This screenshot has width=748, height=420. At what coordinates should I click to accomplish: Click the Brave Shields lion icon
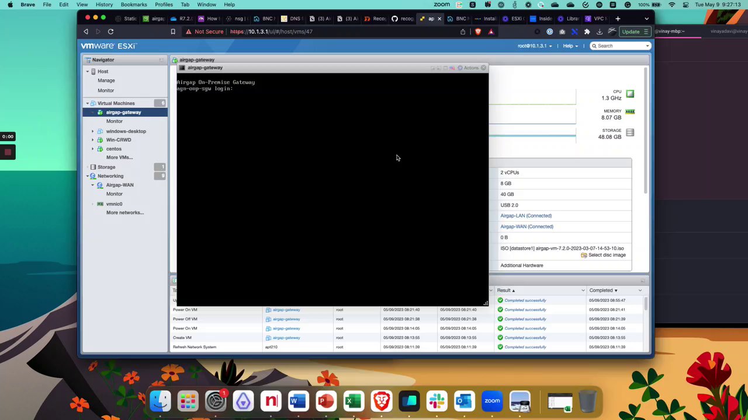click(478, 32)
